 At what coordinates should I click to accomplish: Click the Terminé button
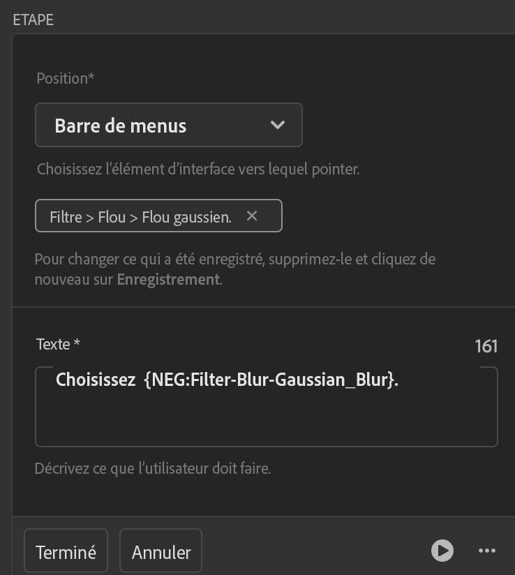tap(66, 552)
